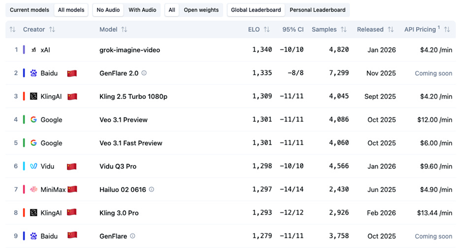The width and height of the screenshot is (461, 248).
Task: Select the All weights filter
Action: click(172, 10)
